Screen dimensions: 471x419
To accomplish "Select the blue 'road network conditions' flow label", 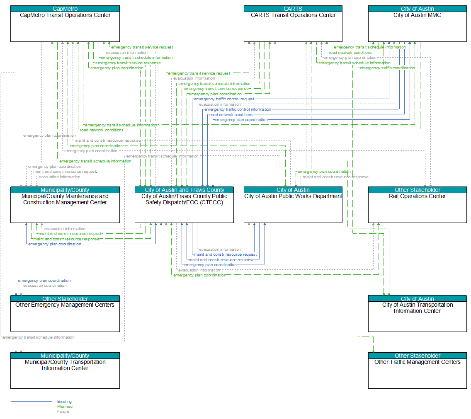I will pyautogui.click(x=231, y=115).
